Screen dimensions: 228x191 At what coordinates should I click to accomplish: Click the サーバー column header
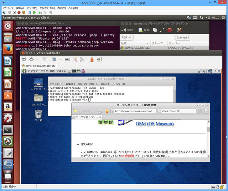point(188,43)
